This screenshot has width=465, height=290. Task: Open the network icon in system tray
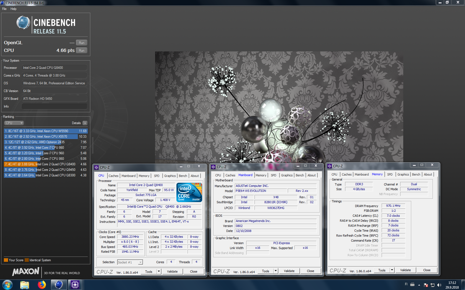(x=432, y=285)
